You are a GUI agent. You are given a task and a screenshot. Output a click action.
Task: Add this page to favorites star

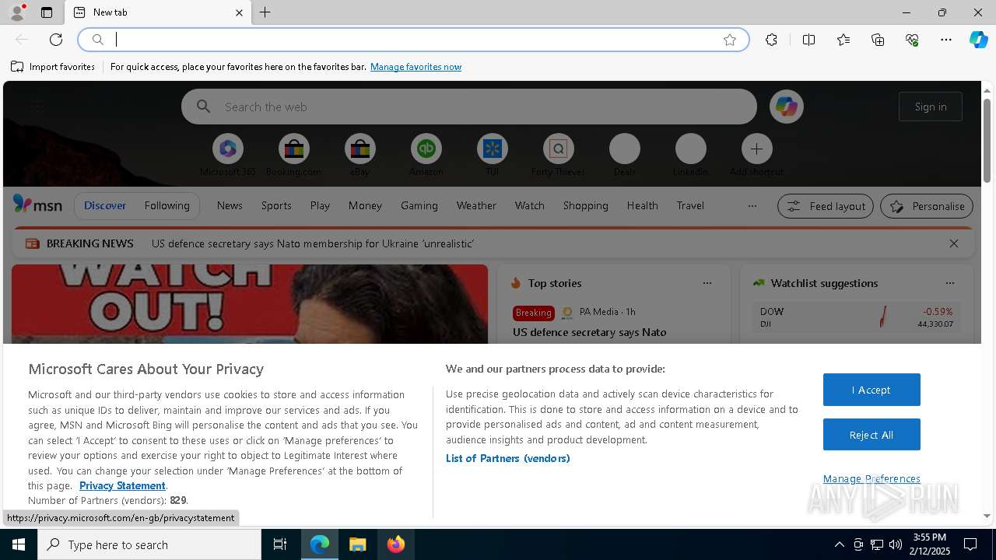tap(730, 40)
